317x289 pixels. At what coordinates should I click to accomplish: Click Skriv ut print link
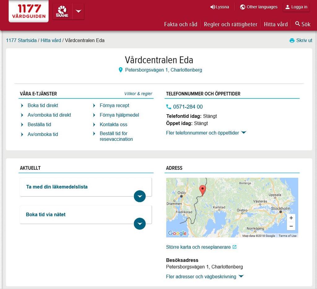pyautogui.click(x=301, y=41)
